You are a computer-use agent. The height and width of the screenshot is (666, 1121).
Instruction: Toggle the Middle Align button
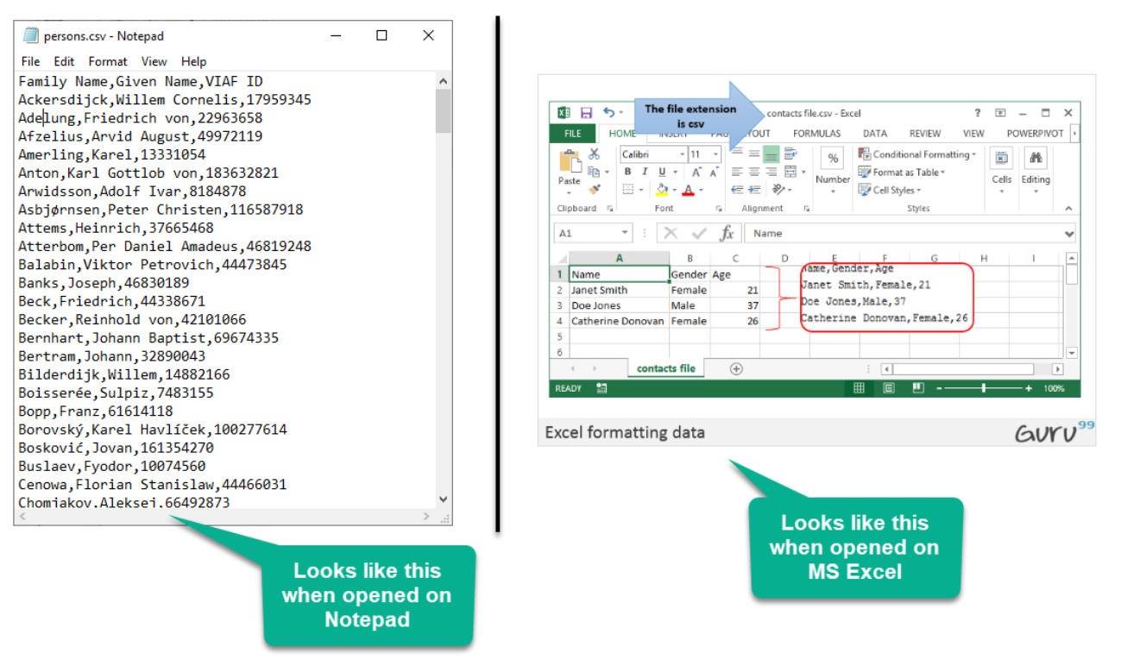[x=754, y=154]
